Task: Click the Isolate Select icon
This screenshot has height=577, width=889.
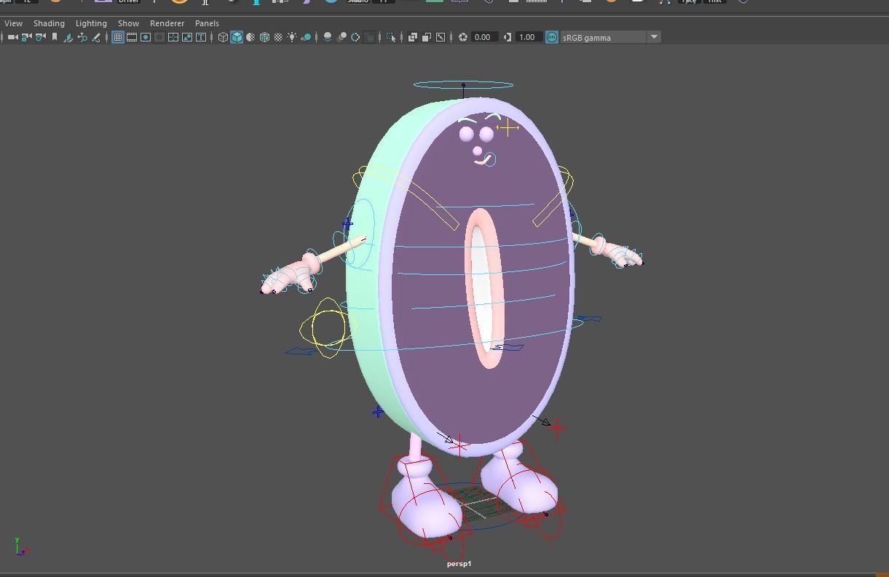Action: point(391,37)
